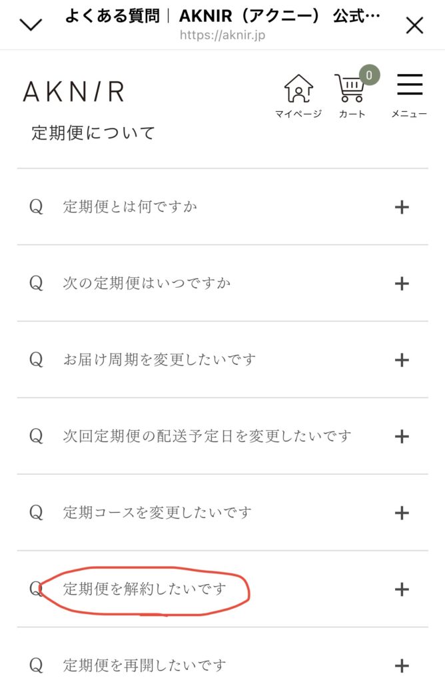Expand plus for 次回定期便の配送予定日を変更したいです

coord(401,437)
